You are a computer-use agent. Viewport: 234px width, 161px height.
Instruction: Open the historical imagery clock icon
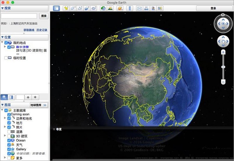(103, 8)
